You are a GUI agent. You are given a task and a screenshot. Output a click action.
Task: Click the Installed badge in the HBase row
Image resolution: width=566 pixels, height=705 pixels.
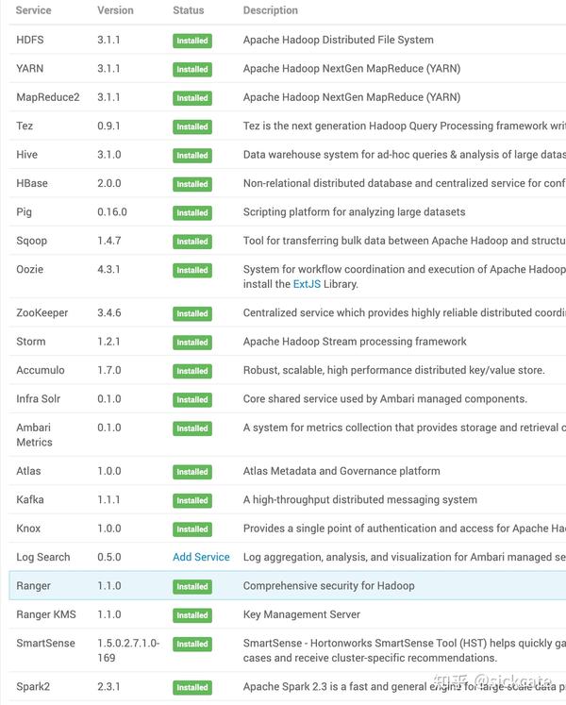[191, 184]
